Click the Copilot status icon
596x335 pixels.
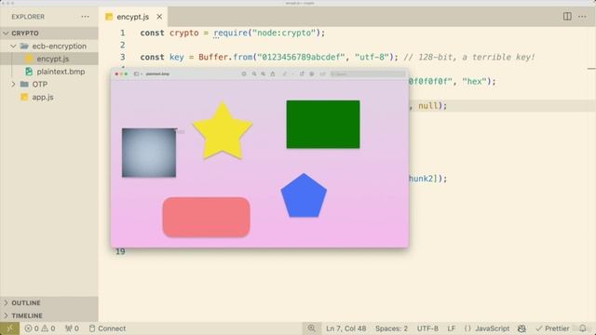[x=521, y=328]
